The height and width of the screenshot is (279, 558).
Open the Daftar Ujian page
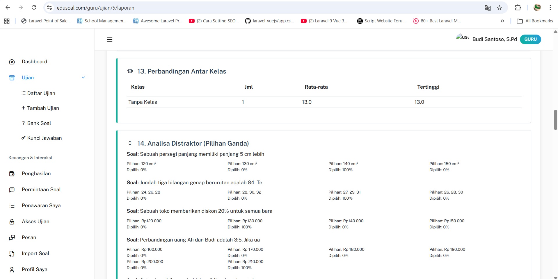pos(41,93)
